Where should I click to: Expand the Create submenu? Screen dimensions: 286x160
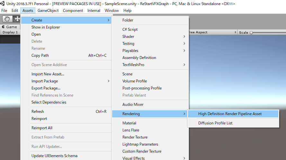66,20
